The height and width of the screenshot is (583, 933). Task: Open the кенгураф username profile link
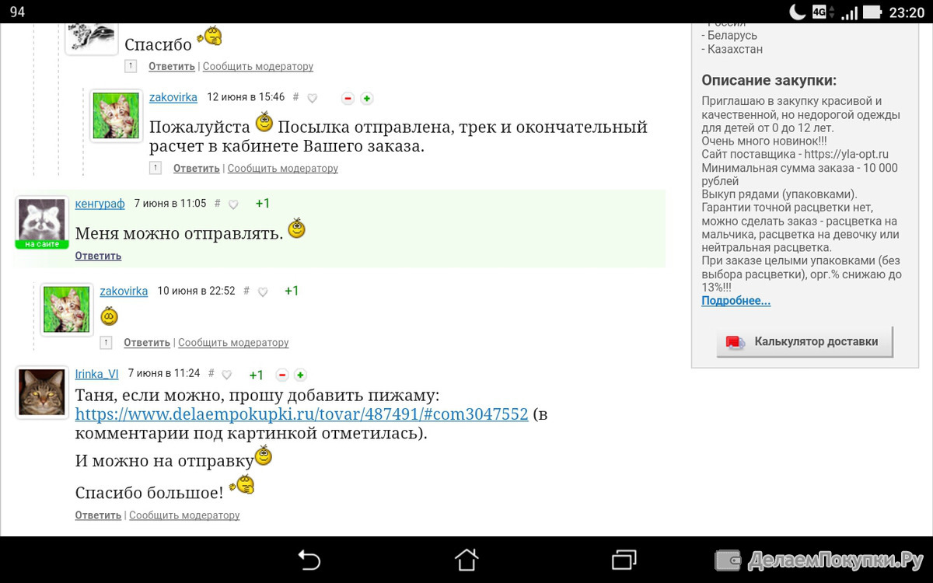point(100,204)
